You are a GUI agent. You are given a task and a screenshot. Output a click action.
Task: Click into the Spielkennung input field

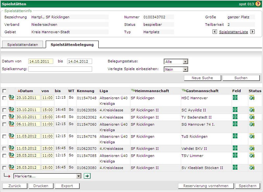pyautogui.click(x=60, y=69)
